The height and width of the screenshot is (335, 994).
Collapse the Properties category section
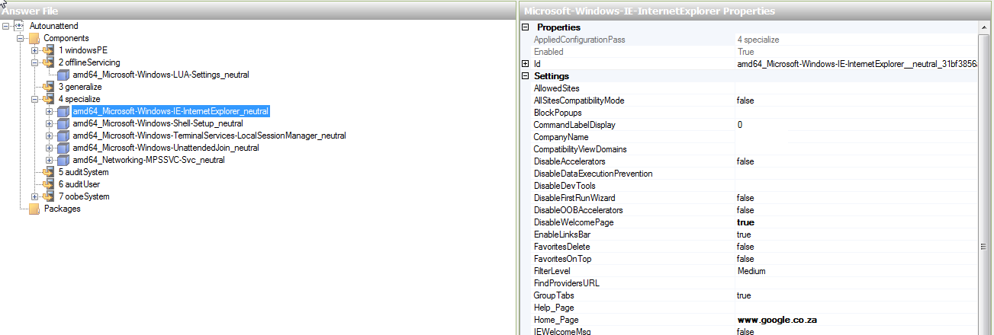(525, 27)
